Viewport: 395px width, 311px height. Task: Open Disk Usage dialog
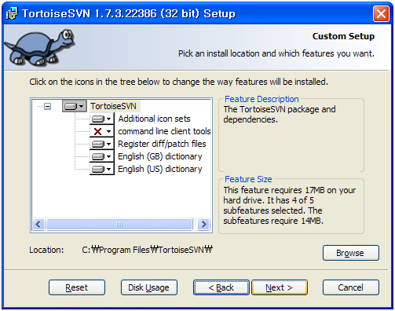[x=149, y=287]
